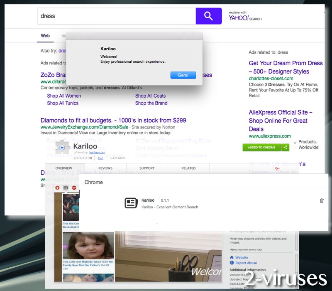Dismiss the Chrome store overlay close X
Screen dimensions: 332x291
click(295, 143)
